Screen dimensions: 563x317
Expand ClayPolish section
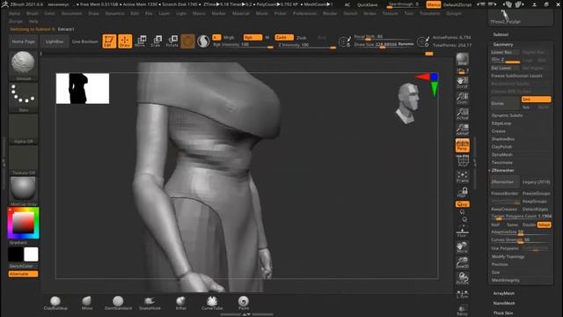502,147
